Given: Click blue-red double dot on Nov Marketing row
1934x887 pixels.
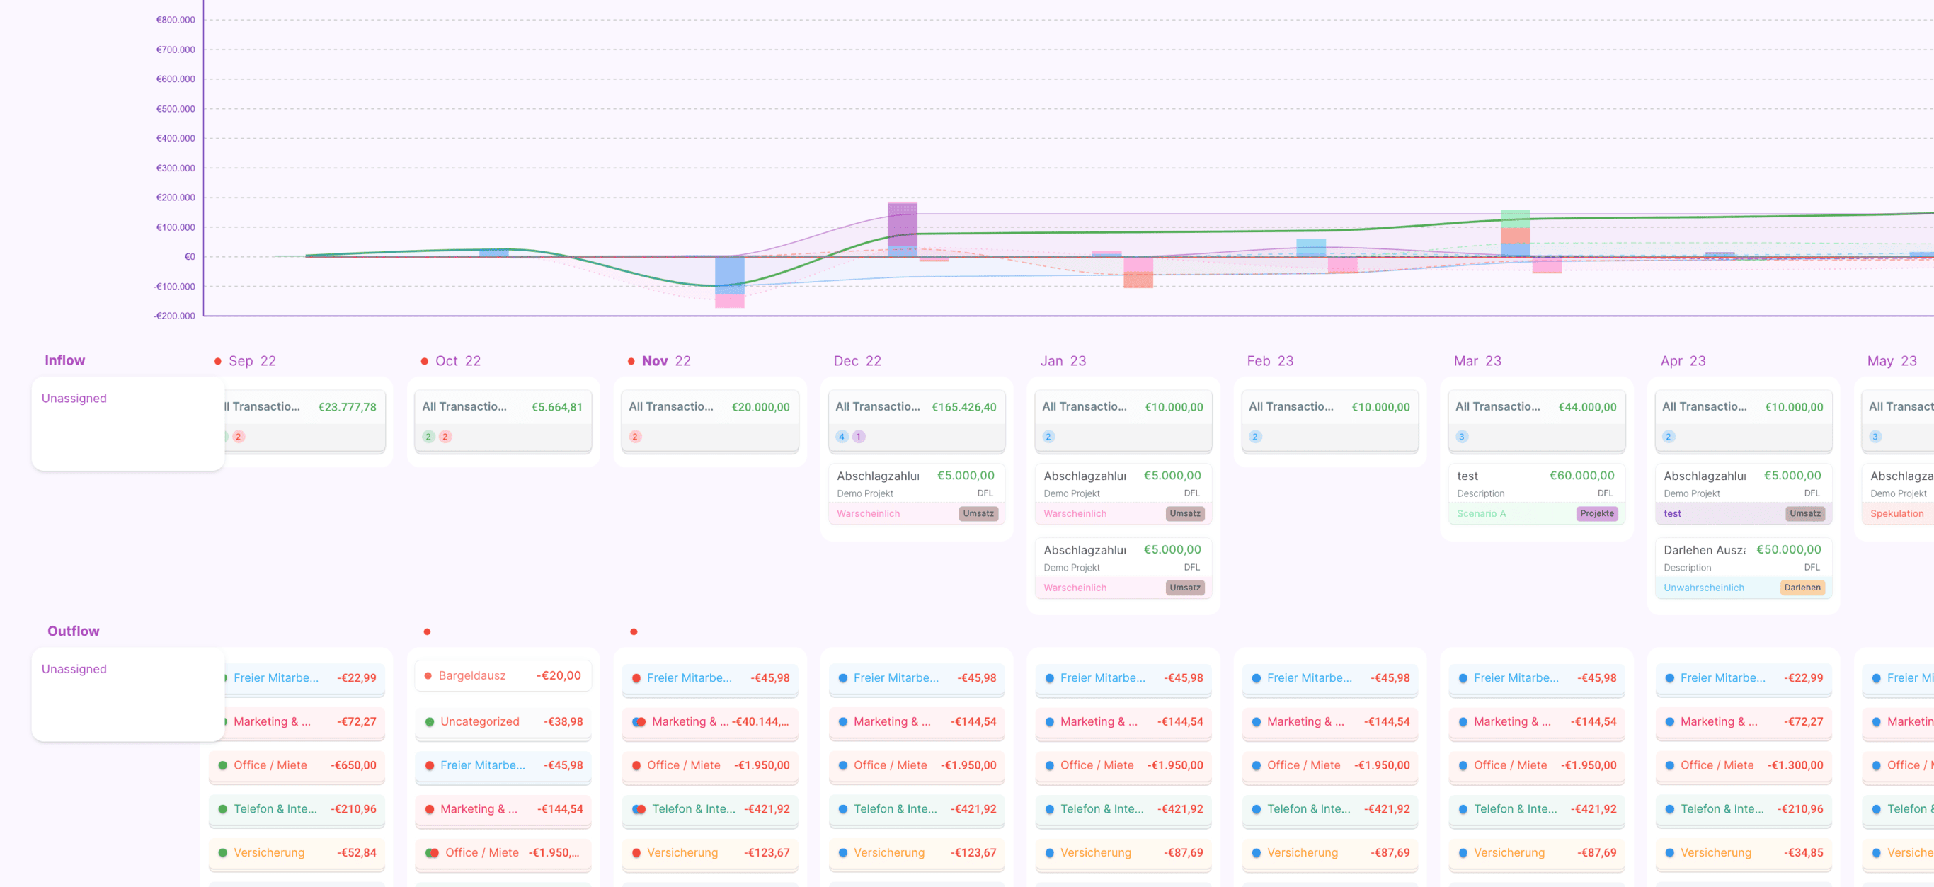Looking at the screenshot, I should pyautogui.click(x=639, y=722).
